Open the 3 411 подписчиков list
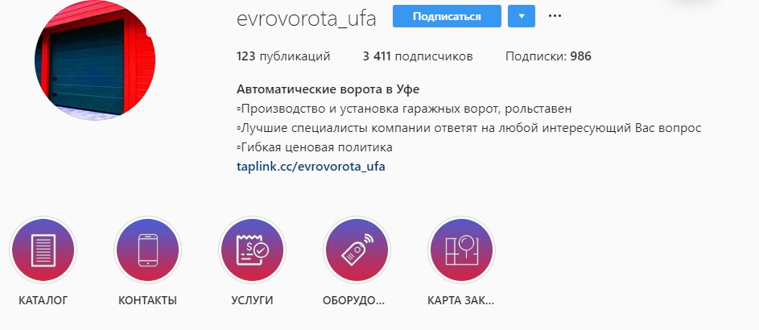This screenshot has height=330, width=759. pyautogui.click(x=418, y=56)
